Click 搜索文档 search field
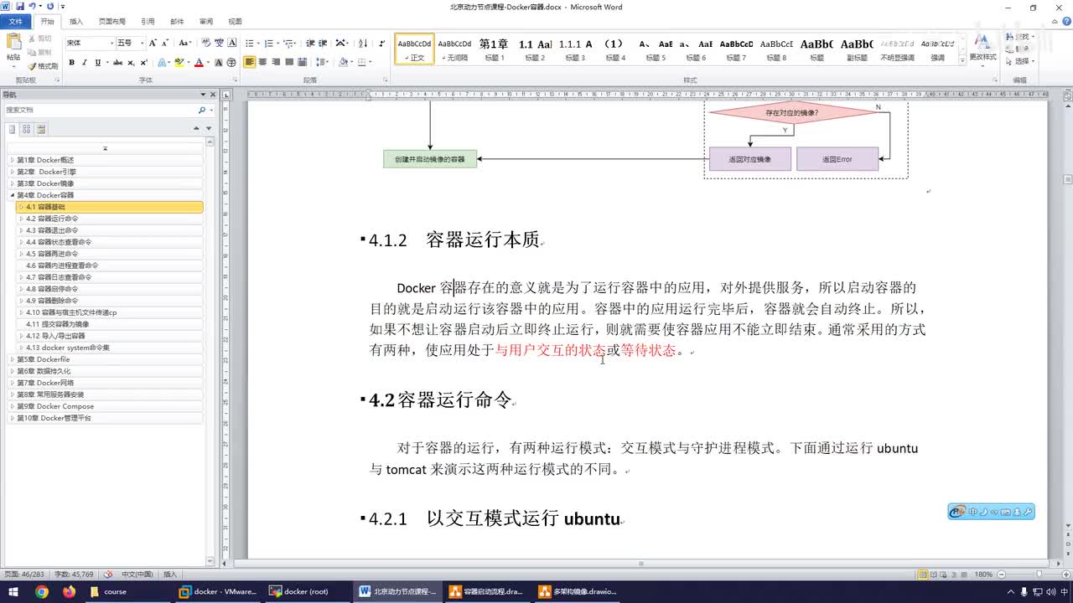Image resolution: width=1073 pixels, height=603 pixels. pyautogui.click(x=99, y=110)
